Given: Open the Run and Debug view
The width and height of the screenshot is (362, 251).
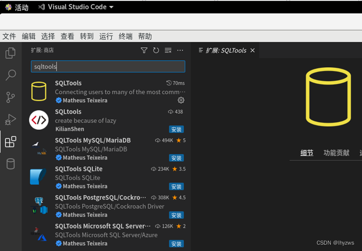Looking at the screenshot, I should [x=10, y=119].
